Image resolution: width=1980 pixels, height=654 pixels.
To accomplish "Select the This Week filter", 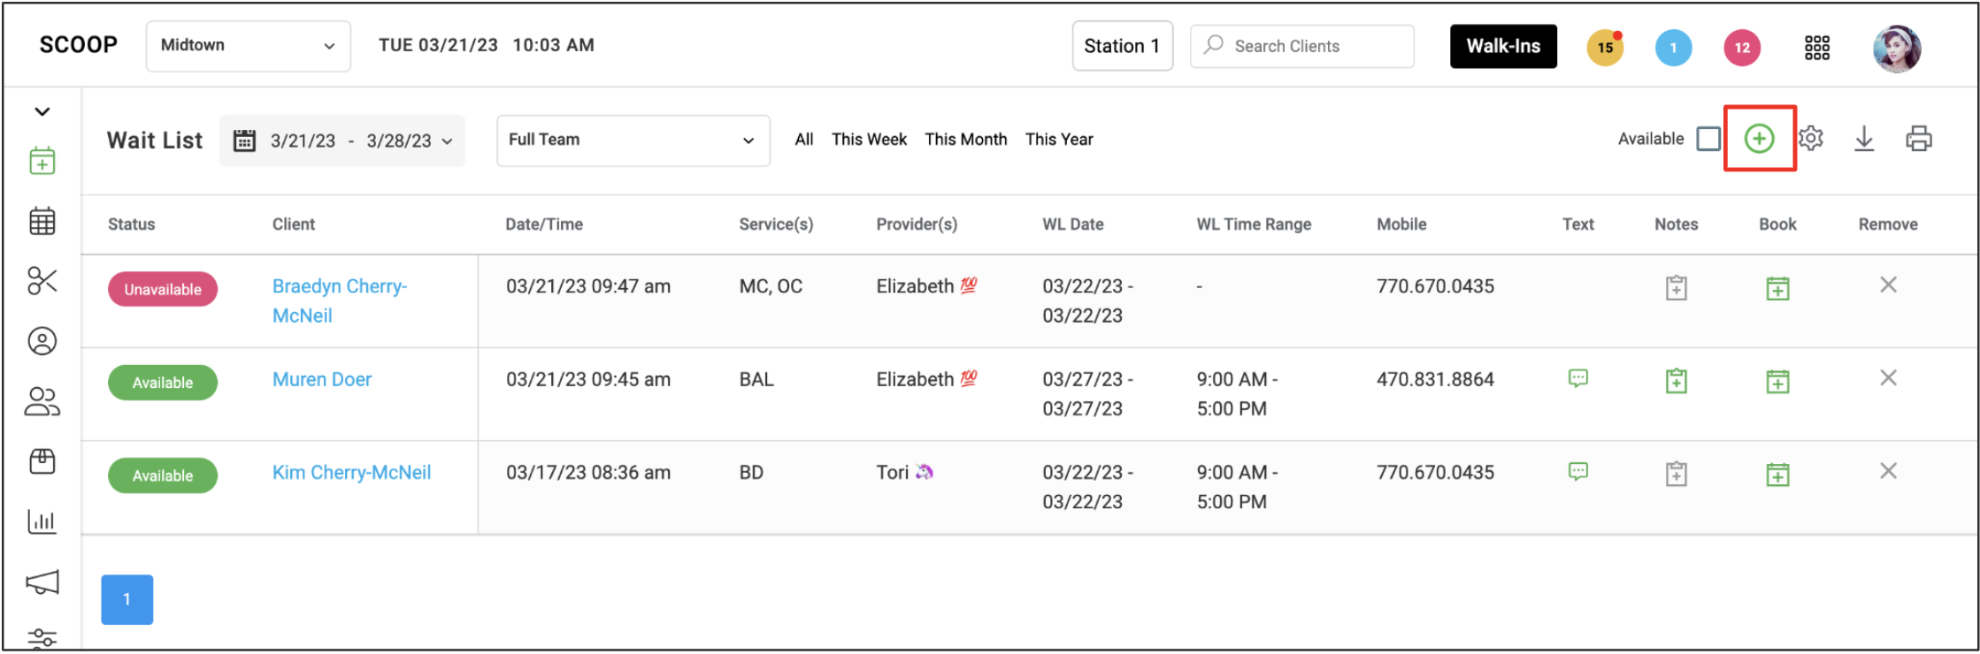I will point(869,139).
